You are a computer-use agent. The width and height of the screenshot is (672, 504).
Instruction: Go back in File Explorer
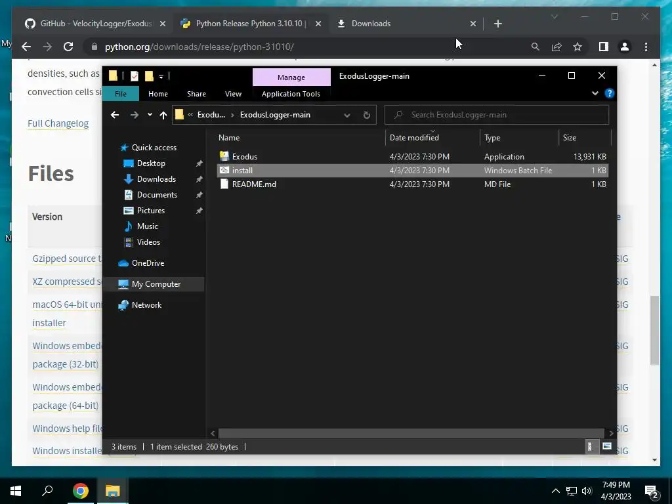(114, 115)
